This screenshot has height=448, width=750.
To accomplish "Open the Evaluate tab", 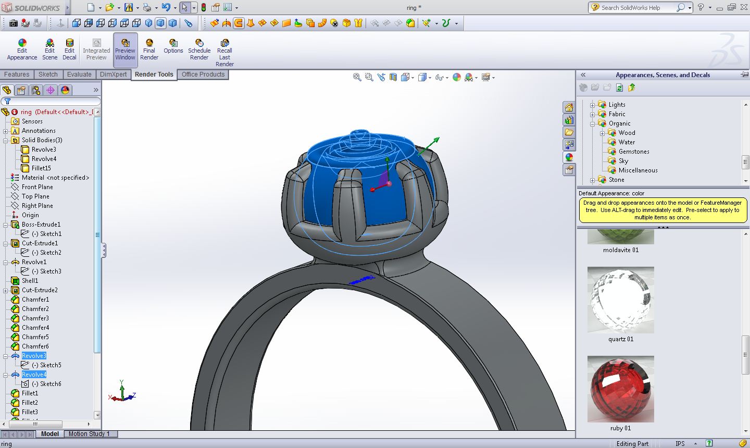I will (79, 74).
